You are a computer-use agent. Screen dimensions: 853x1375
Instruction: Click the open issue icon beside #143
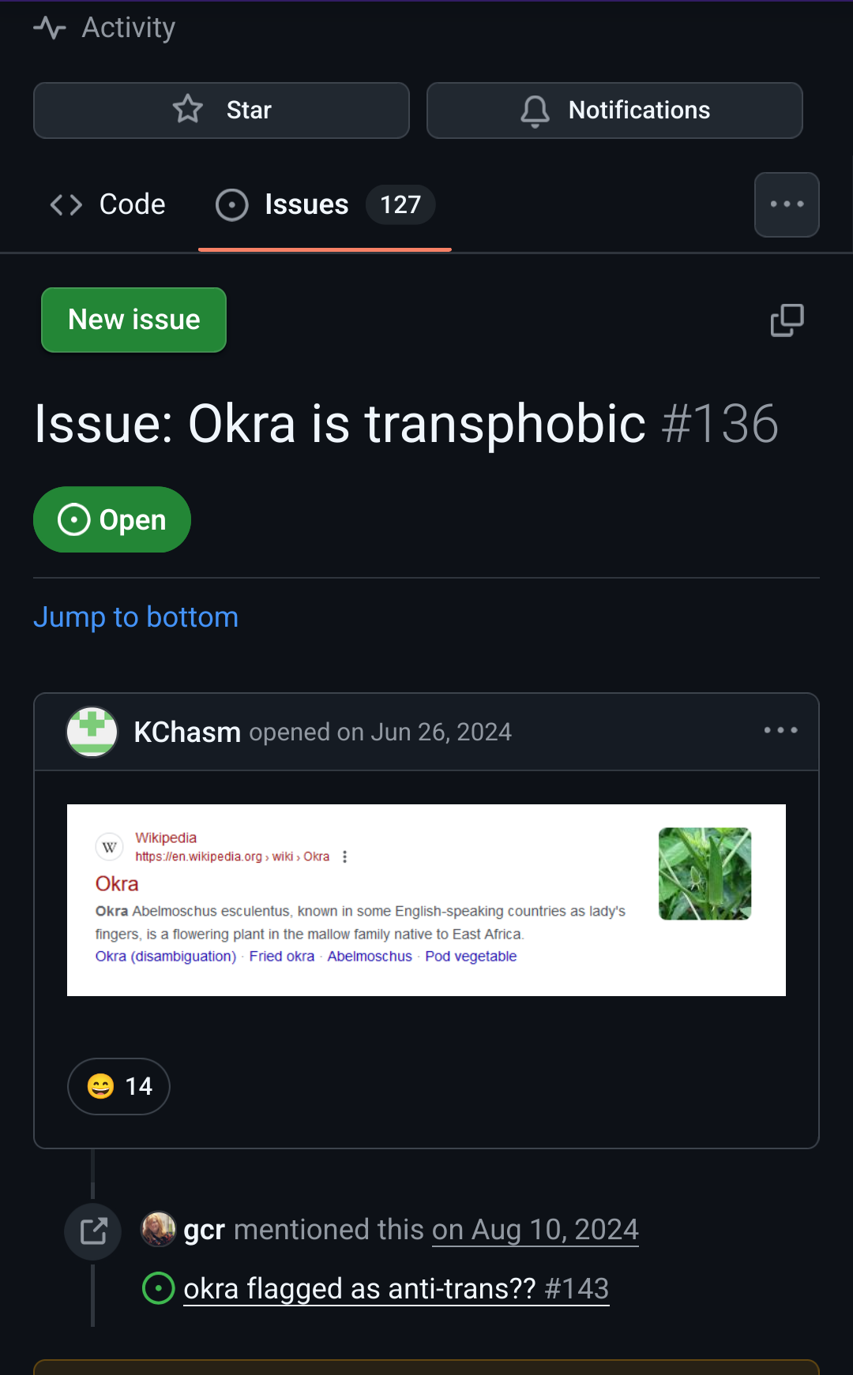tap(159, 1288)
